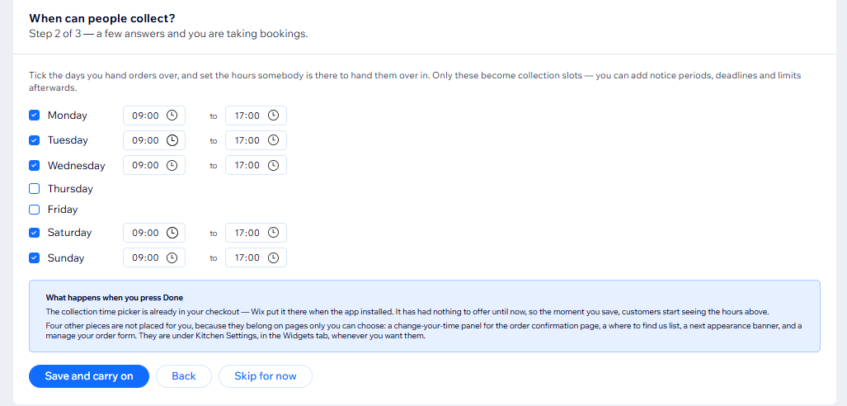
Task: Click the Tuesday day label
Action: point(68,140)
